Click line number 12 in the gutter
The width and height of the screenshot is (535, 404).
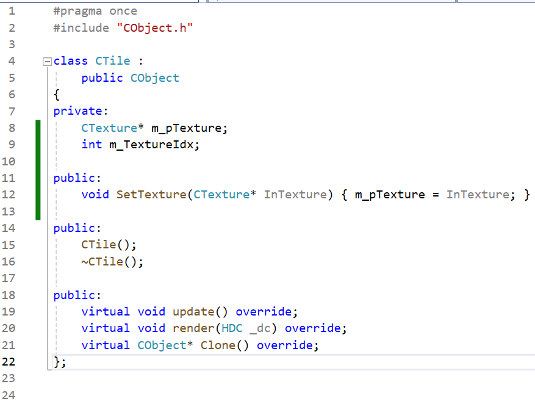[x=9, y=195]
